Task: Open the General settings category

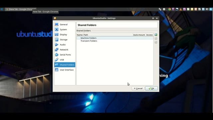Action: 65,24
